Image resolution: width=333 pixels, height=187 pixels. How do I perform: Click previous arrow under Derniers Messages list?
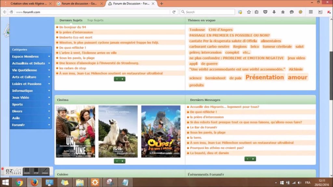pos(247,159)
